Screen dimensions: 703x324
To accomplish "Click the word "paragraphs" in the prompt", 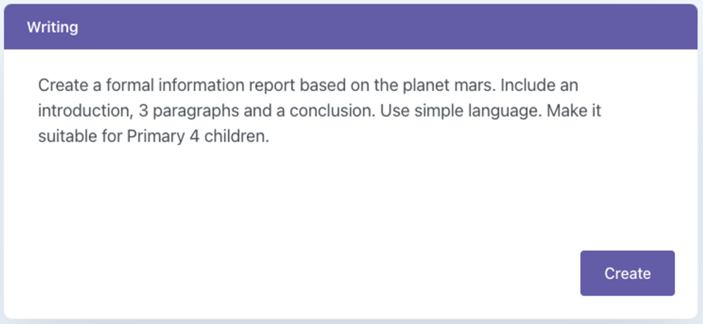I will [186, 111].
